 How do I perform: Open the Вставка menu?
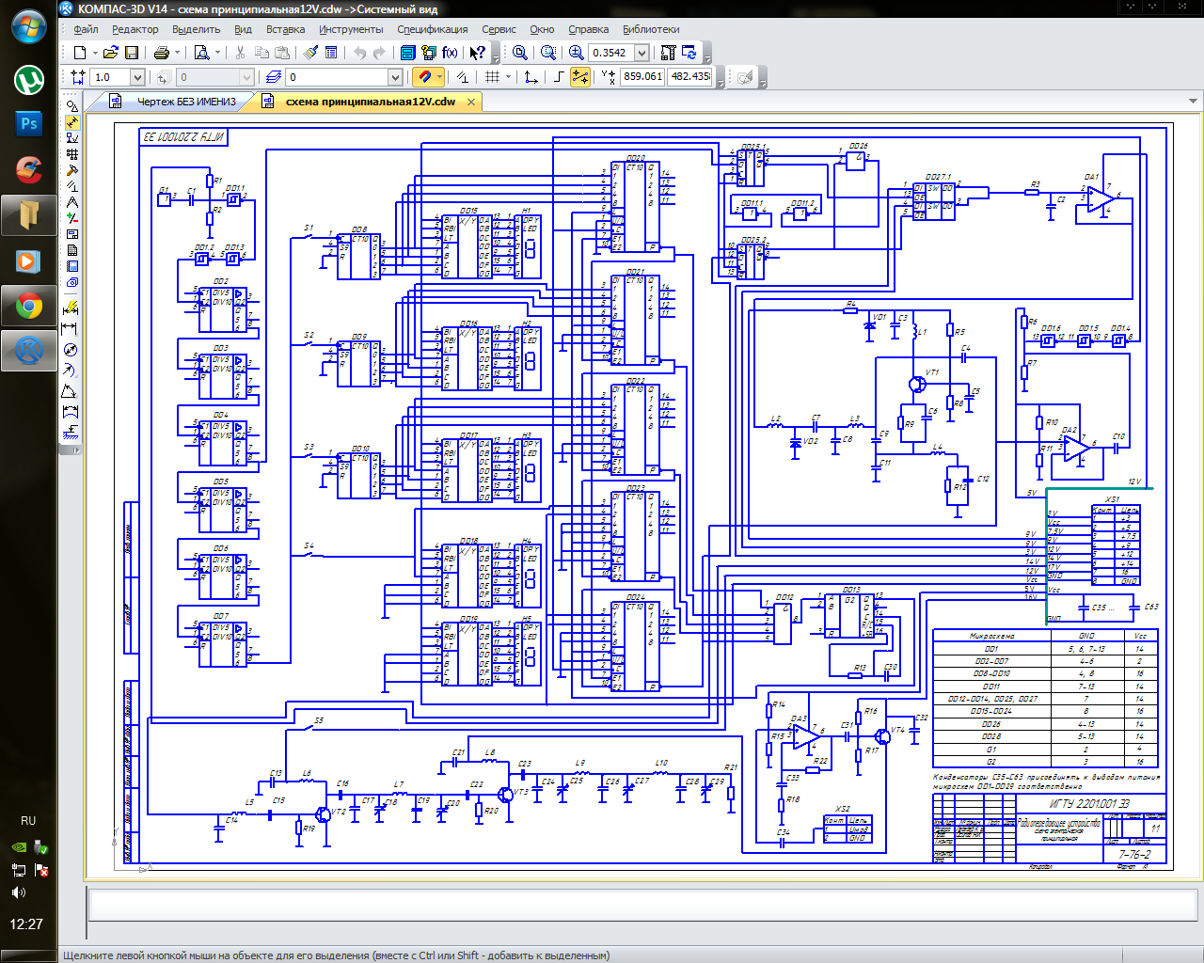coord(285,29)
